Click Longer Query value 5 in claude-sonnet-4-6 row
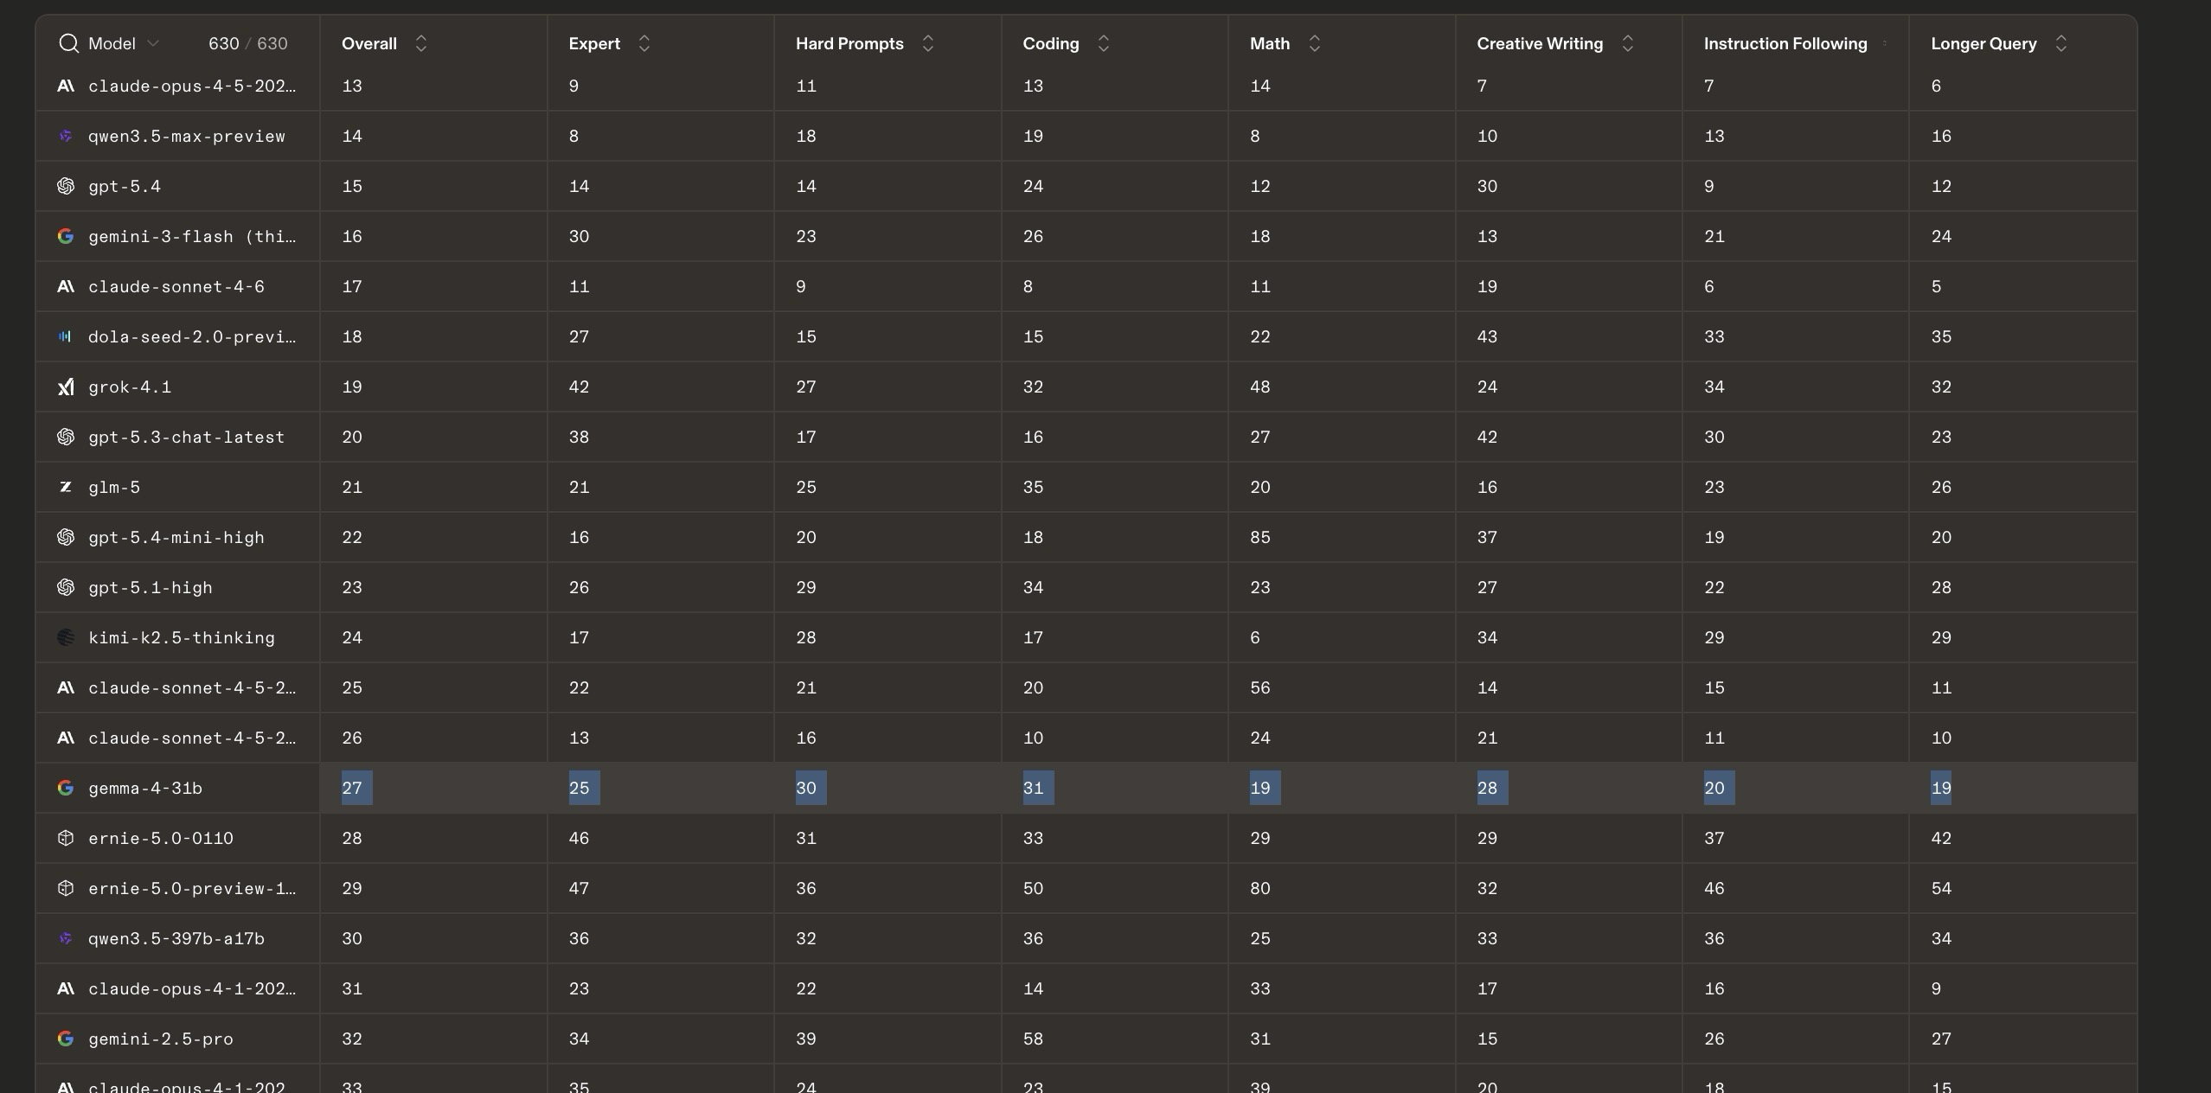Viewport: 2211px width, 1093px height. tap(1936, 286)
